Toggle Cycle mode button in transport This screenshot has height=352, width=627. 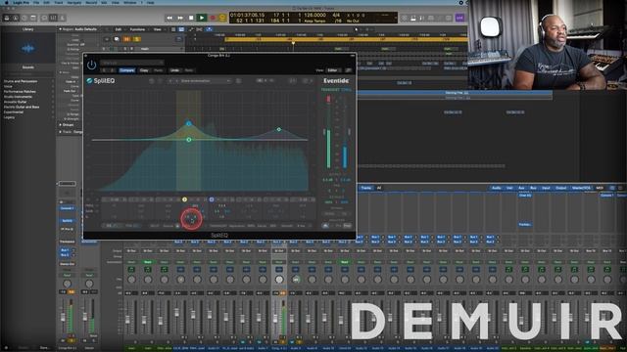pos(222,18)
